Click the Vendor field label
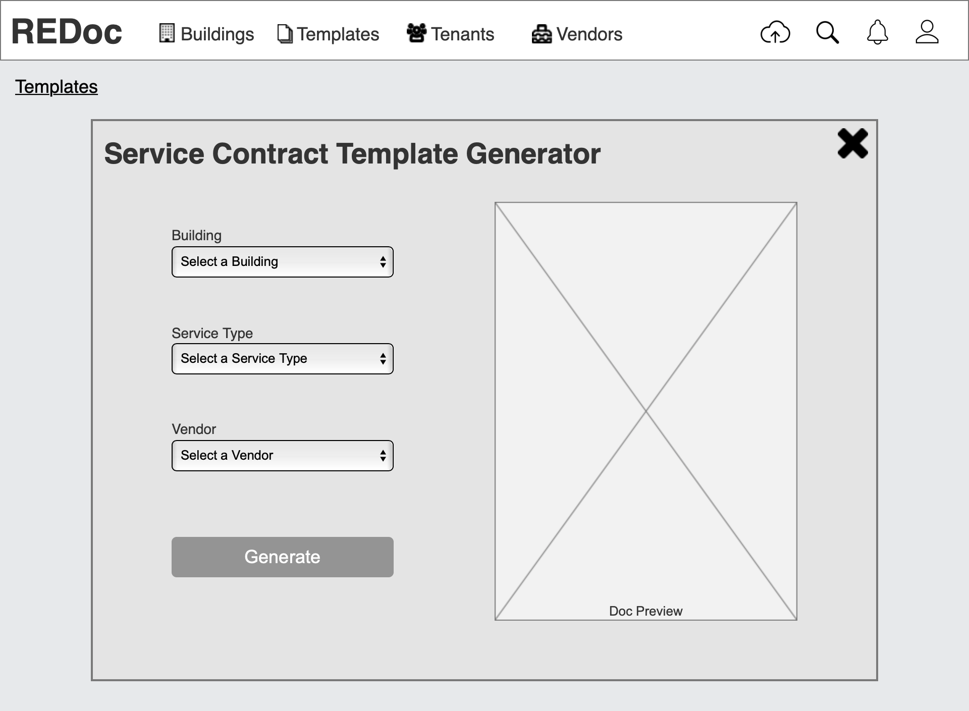The height and width of the screenshot is (711, 969). click(x=194, y=429)
